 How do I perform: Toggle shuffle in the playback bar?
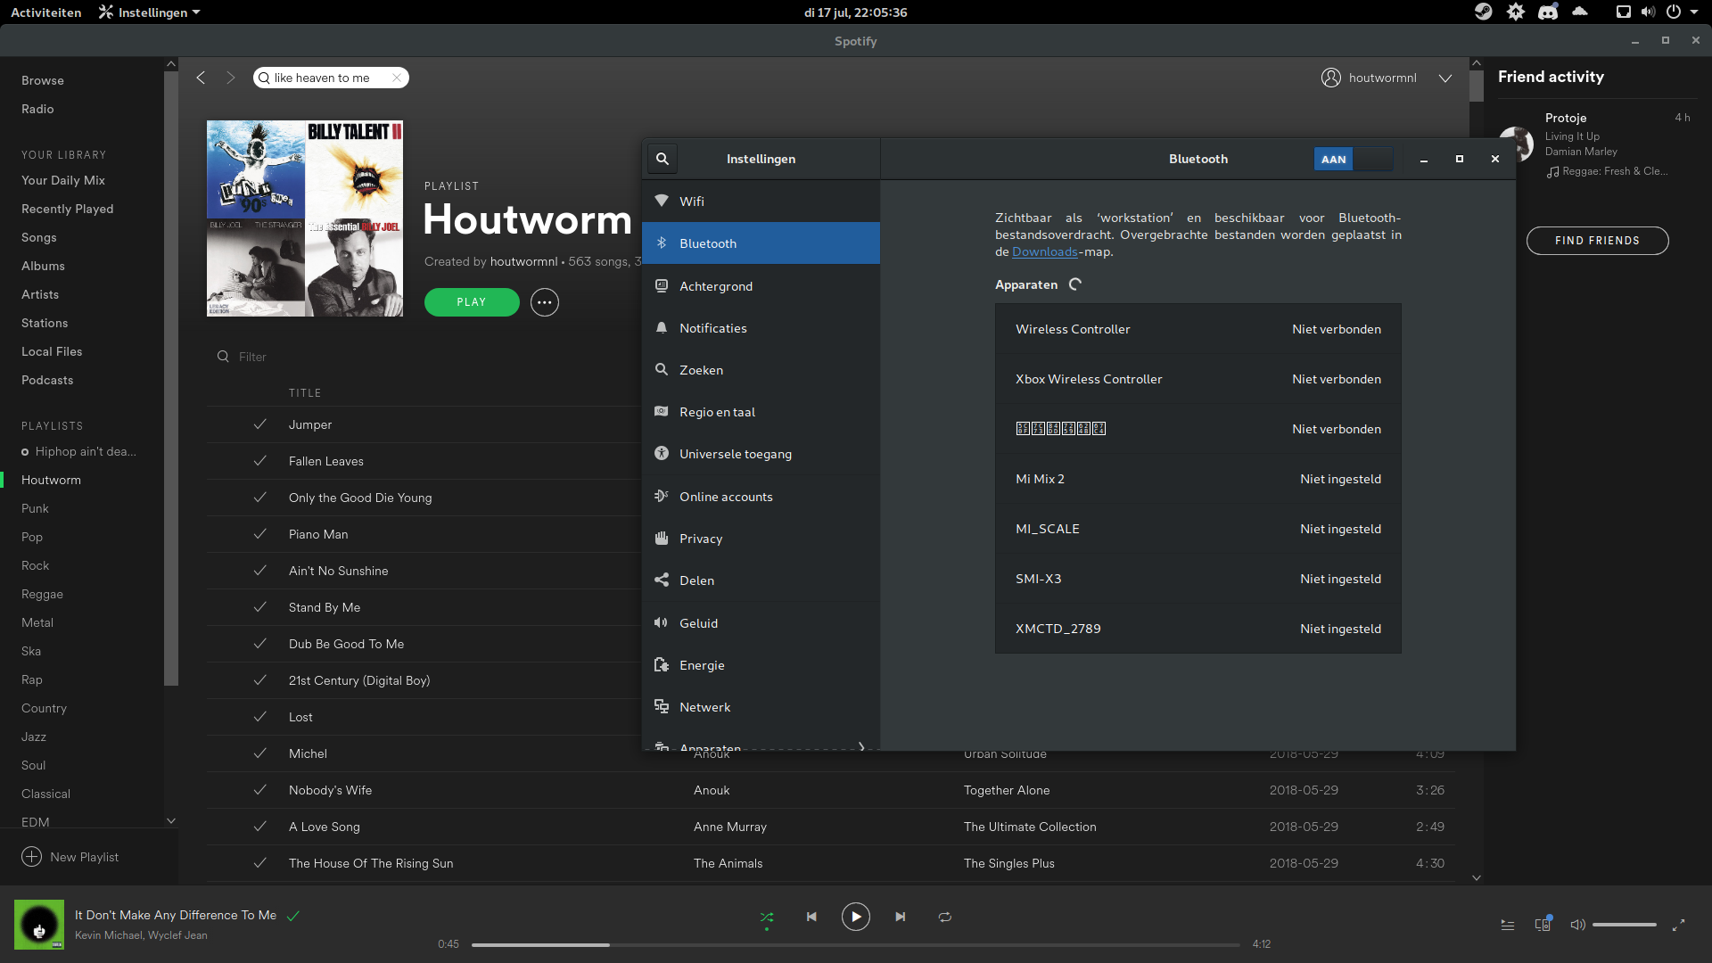coord(767,917)
